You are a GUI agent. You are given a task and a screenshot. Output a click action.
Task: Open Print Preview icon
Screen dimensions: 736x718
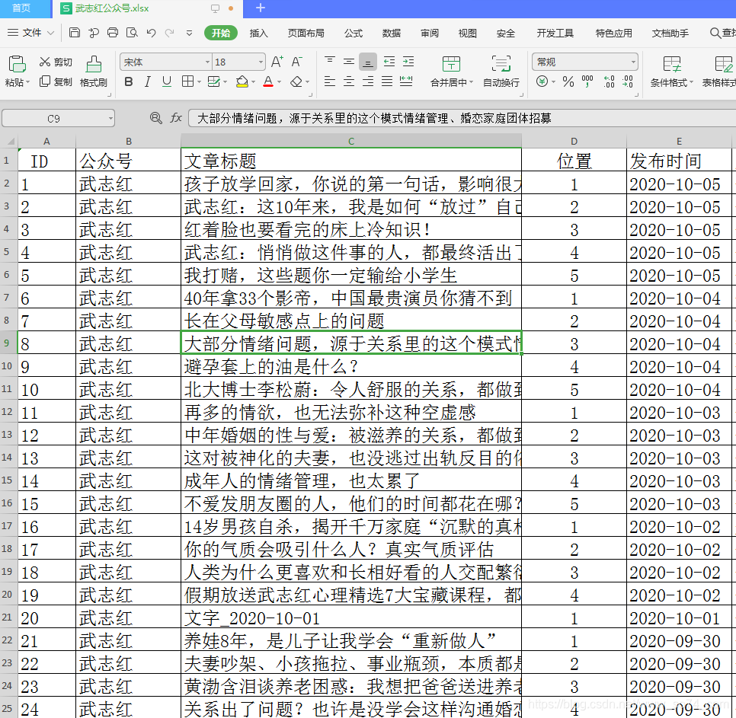pos(132,33)
